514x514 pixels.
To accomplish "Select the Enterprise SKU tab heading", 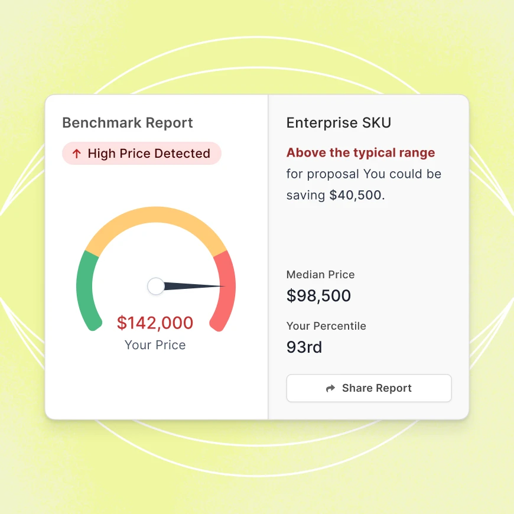I will click(x=339, y=123).
